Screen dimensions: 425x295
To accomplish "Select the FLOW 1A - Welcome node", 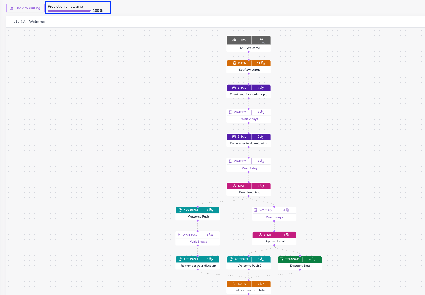I will pos(249,44).
